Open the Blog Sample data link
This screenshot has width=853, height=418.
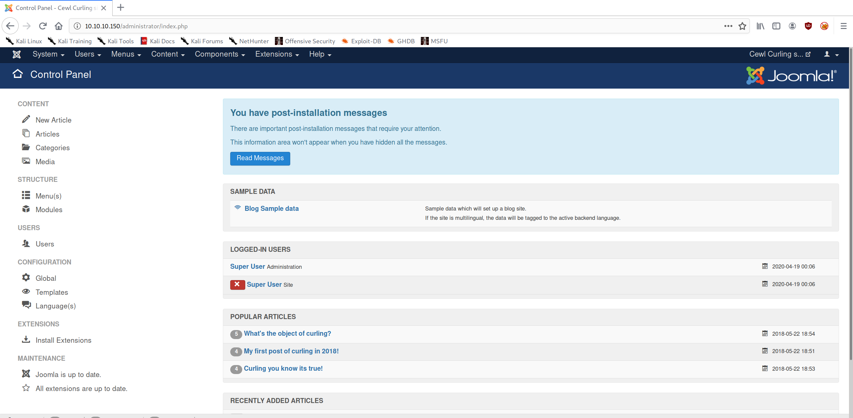coord(272,209)
